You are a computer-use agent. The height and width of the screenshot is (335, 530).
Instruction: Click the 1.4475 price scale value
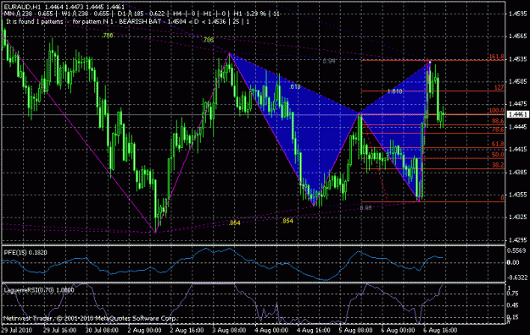click(x=517, y=104)
